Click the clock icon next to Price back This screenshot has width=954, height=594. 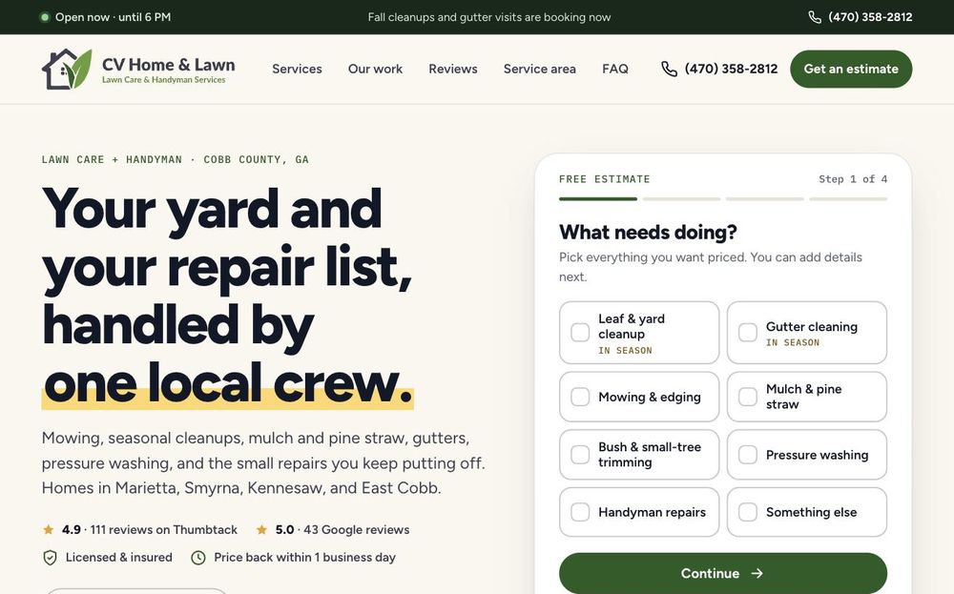(198, 558)
